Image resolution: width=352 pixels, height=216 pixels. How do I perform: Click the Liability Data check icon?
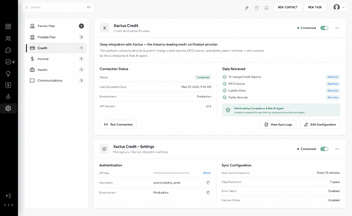click(225, 91)
